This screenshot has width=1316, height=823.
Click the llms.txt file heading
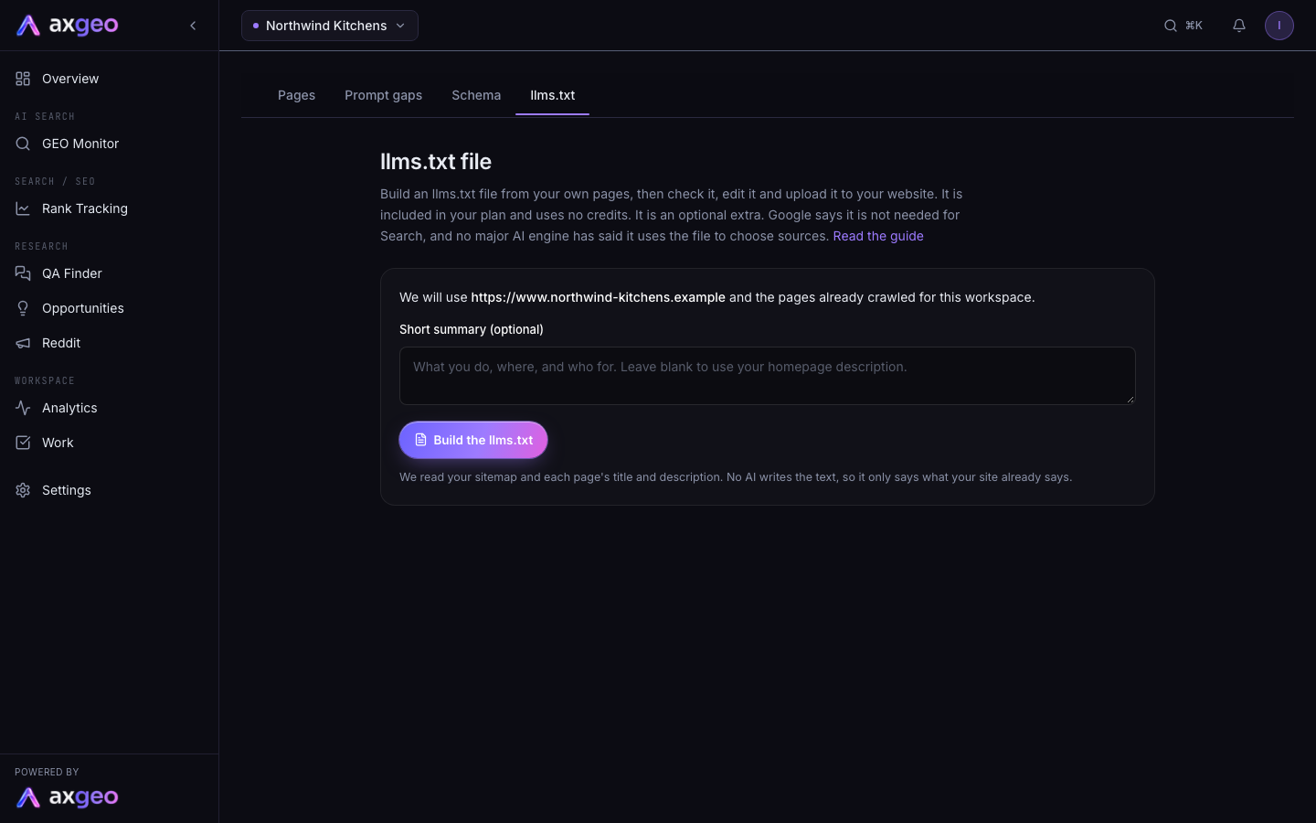[436, 162]
